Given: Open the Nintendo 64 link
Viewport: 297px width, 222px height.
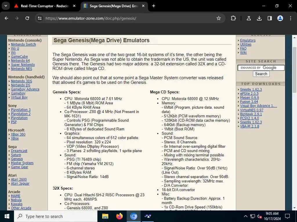Looking at the screenshot, I should [20, 61].
